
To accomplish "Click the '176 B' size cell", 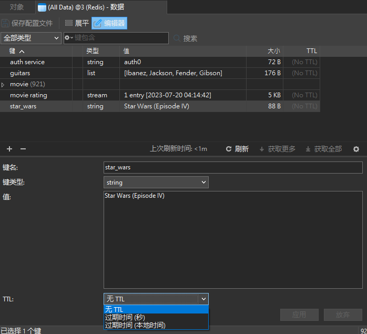I will pyautogui.click(x=264, y=73).
